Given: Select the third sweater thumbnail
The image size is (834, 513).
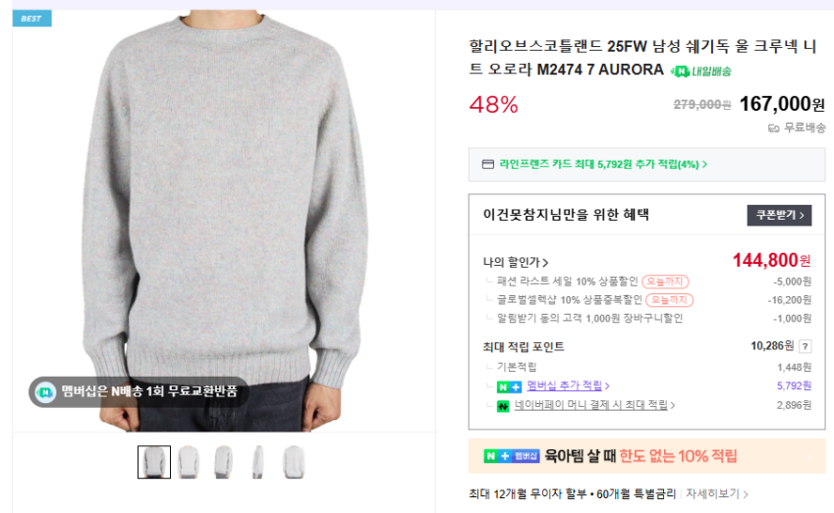Looking at the screenshot, I should click(x=223, y=462).
